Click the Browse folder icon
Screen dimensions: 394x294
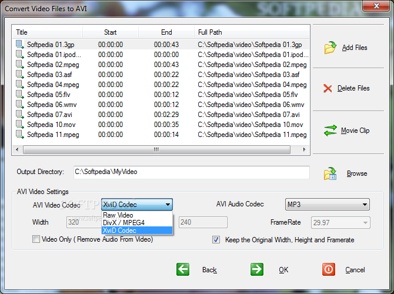(x=330, y=173)
